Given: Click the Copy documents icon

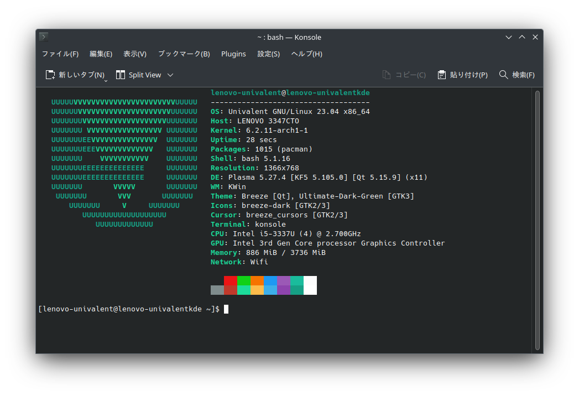Looking at the screenshot, I should (x=386, y=75).
